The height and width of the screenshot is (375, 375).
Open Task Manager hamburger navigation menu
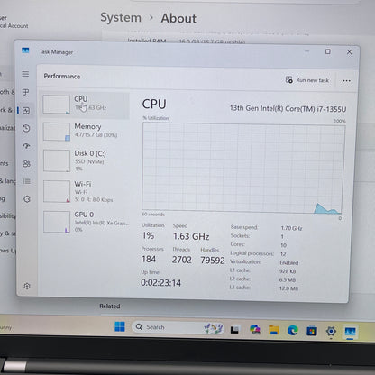pos(25,74)
